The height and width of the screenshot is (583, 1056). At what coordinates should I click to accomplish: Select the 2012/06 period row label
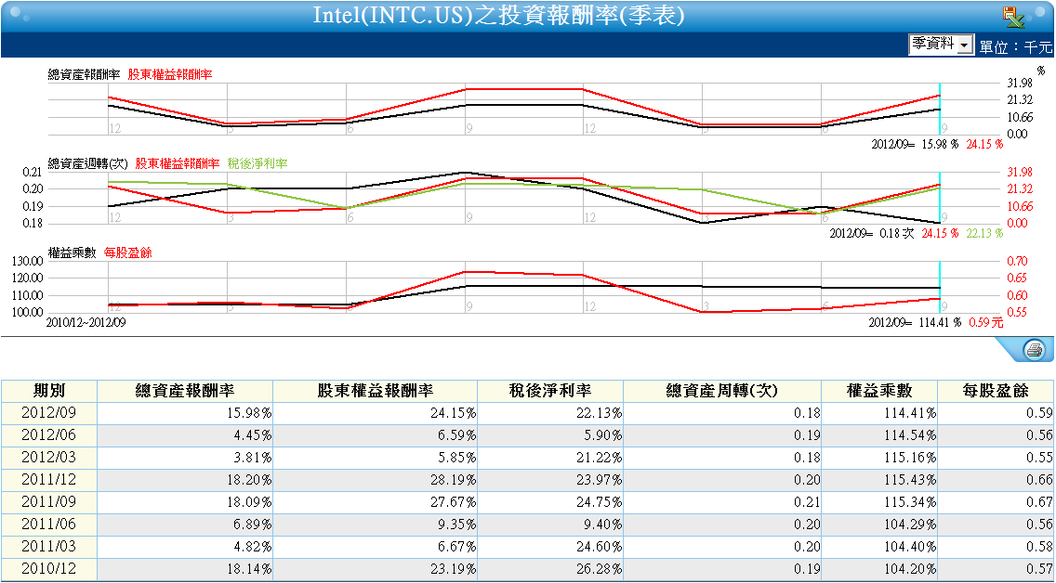point(49,435)
